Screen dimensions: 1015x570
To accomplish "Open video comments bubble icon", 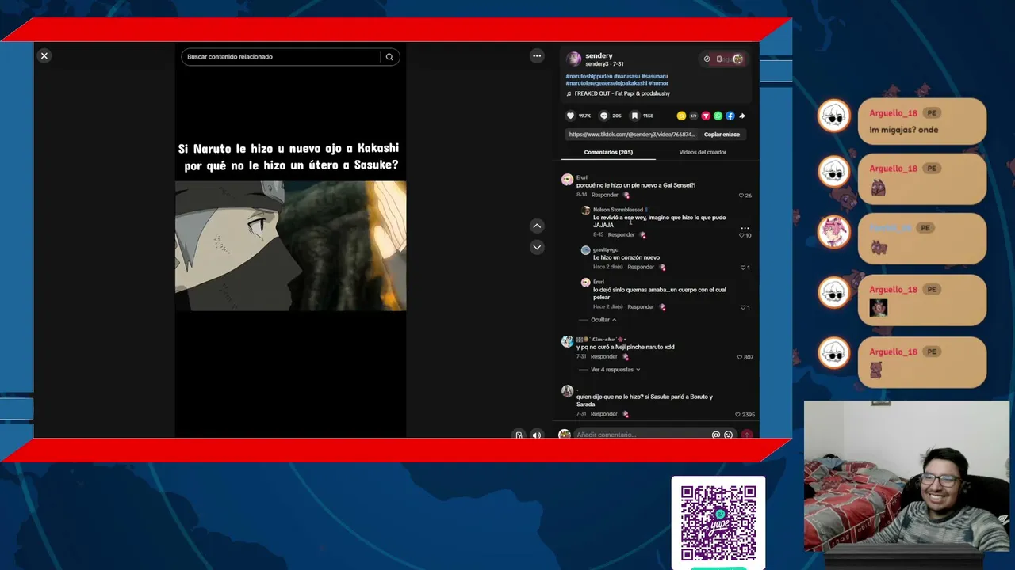I will [x=603, y=116].
